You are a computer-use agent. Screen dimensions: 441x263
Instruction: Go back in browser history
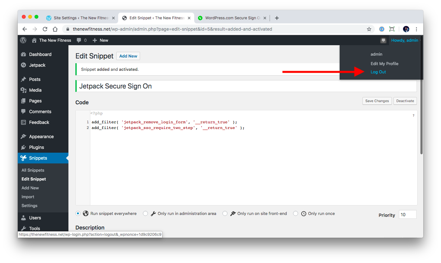25,29
